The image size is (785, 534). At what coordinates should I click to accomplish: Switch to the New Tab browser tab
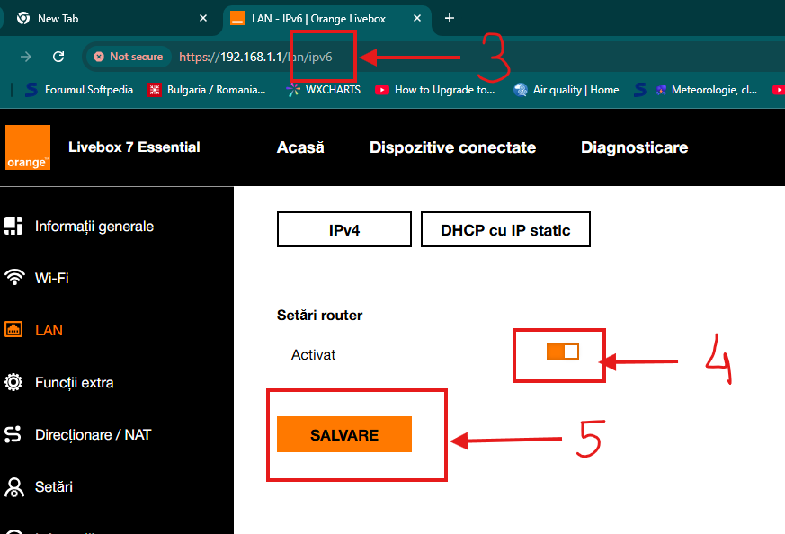pyautogui.click(x=110, y=19)
